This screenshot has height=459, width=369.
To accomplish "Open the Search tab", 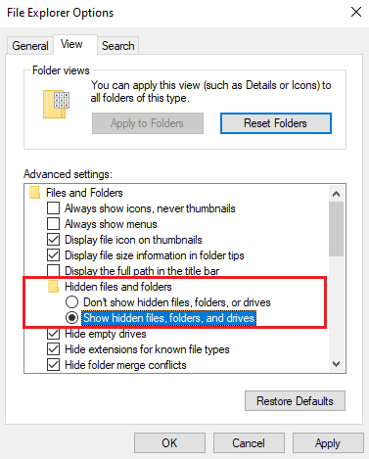I will [x=117, y=46].
